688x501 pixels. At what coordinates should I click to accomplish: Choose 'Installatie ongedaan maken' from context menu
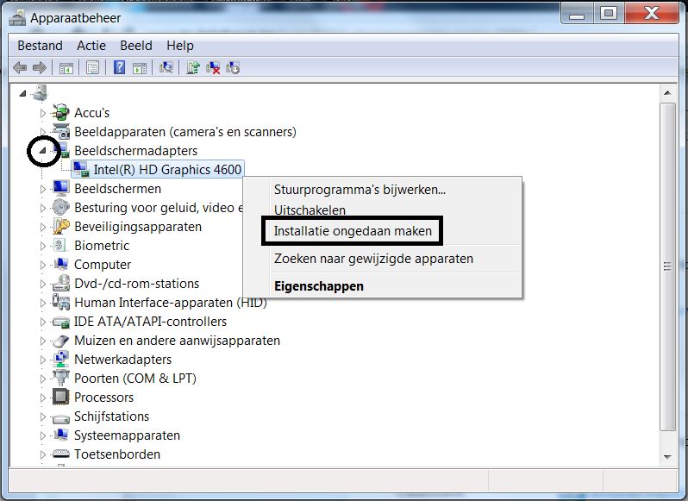click(x=353, y=231)
